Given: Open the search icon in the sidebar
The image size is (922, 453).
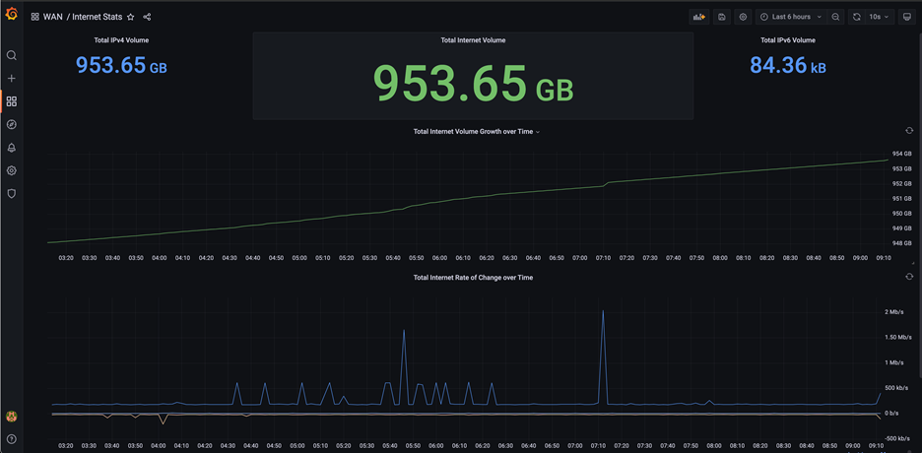Looking at the screenshot, I should point(12,56).
